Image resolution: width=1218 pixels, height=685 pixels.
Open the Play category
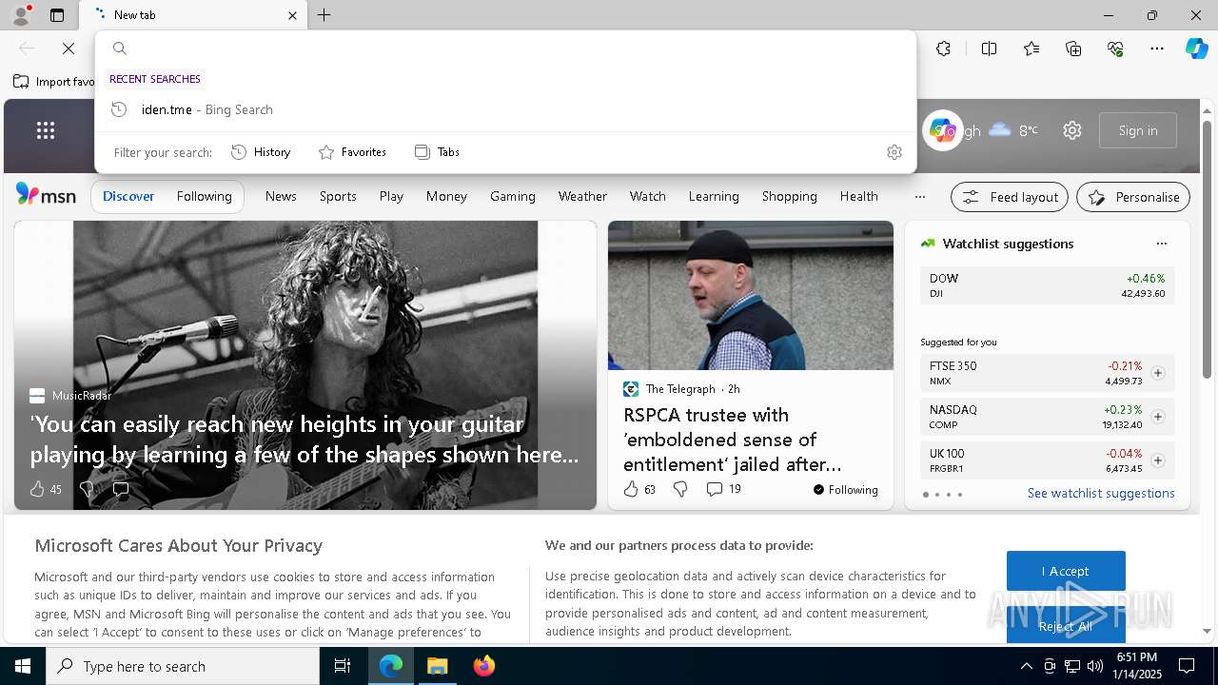point(391,196)
